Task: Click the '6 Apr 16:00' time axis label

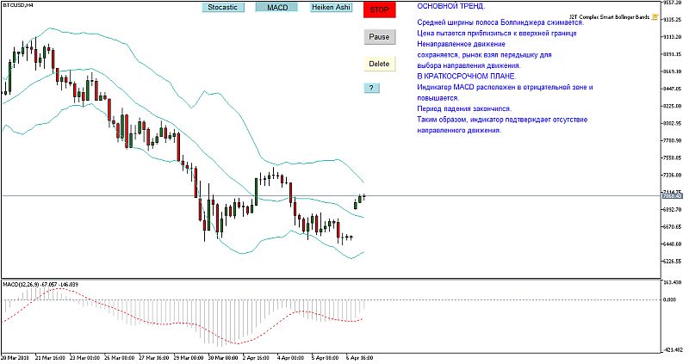Action: [359, 358]
